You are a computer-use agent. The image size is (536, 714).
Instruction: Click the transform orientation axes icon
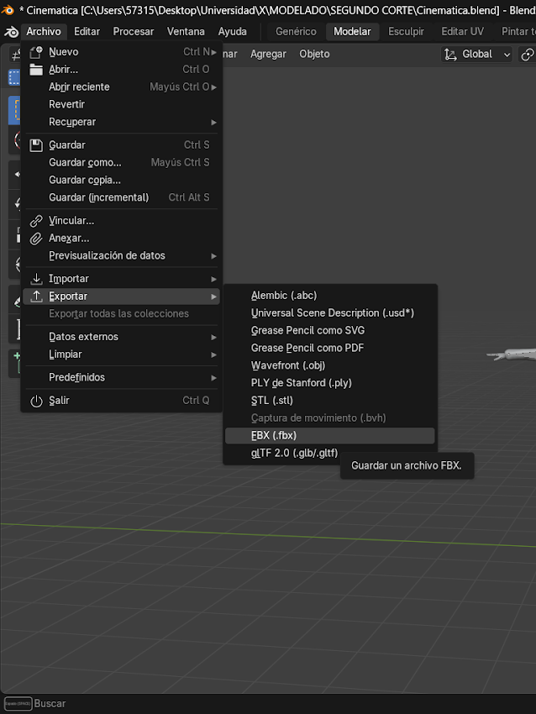pyautogui.click(x=450, y=55)
